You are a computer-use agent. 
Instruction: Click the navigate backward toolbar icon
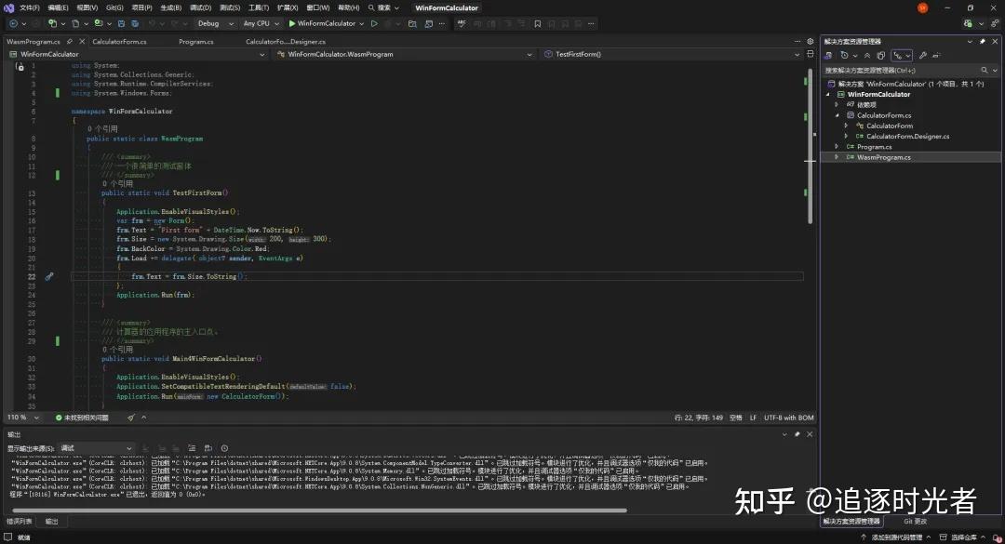(x=13, y=23)
